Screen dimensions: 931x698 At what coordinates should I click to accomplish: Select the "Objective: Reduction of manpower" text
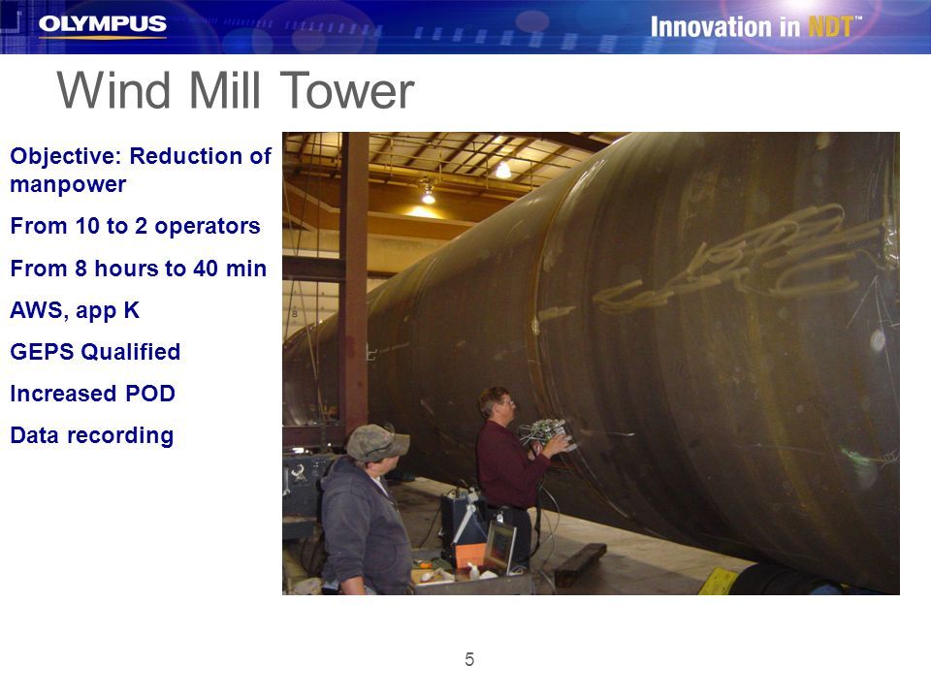click(141, 170)
